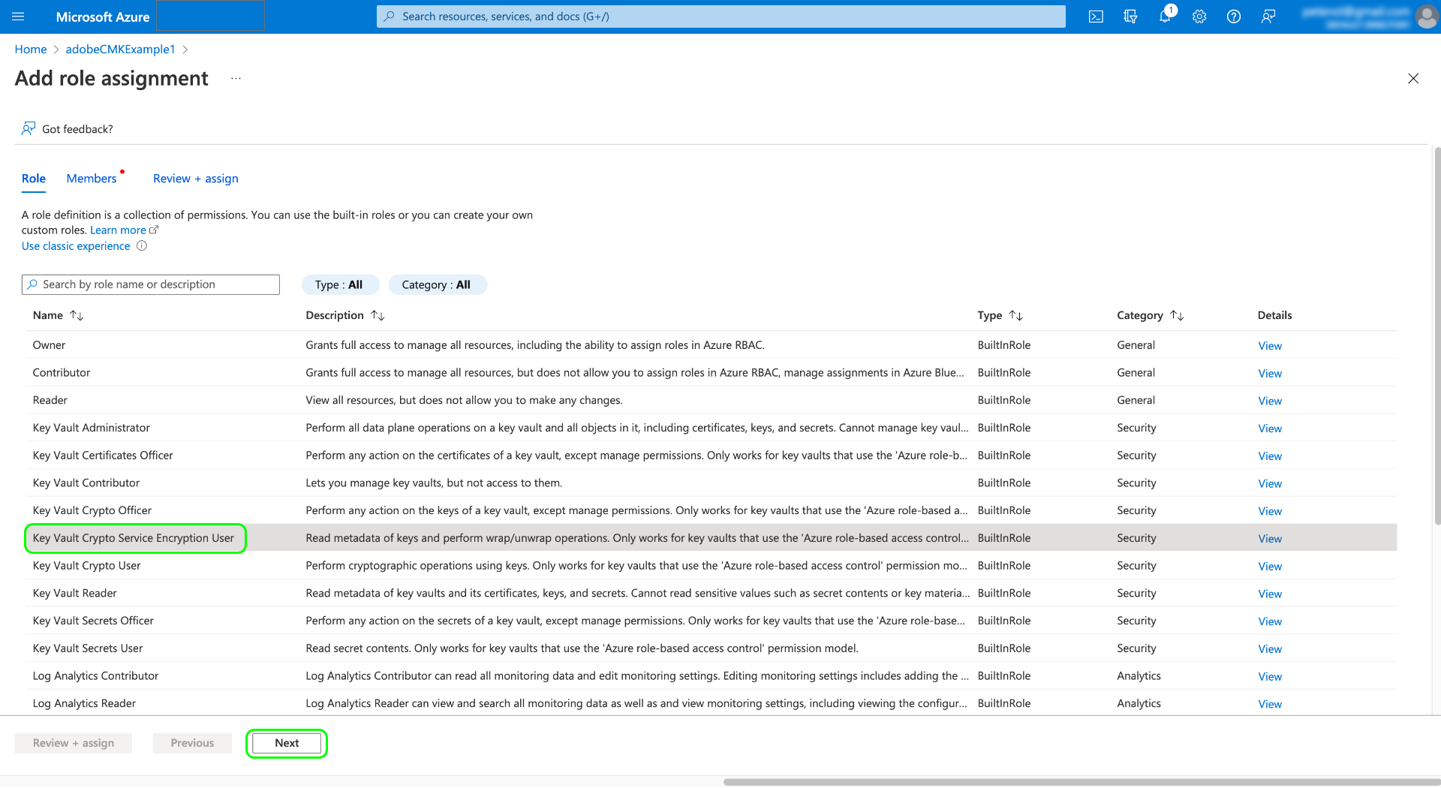This screenshot has width=1441, height=788.
Task: Open the Directories and subscriptions filter icon
Action: coord(1130,17)
